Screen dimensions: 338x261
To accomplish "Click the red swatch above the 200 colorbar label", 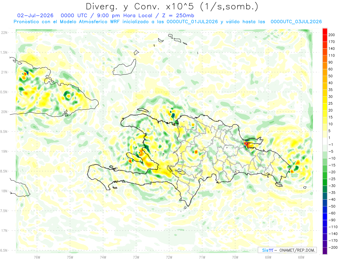I will pos(325,31).
